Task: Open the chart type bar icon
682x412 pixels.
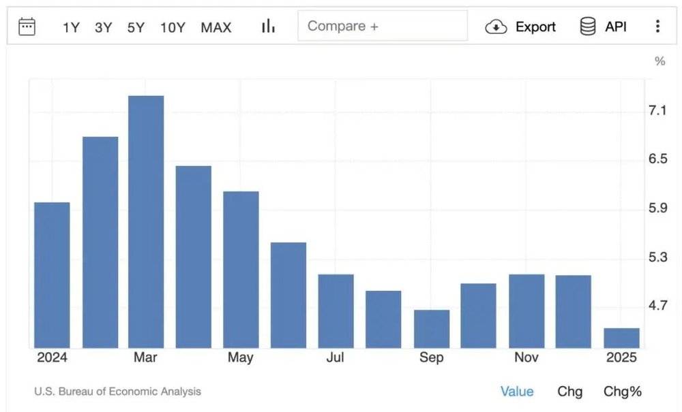Action: coord(268,26)
